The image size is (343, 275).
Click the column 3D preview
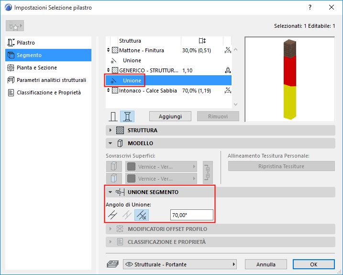coord(289,80)
